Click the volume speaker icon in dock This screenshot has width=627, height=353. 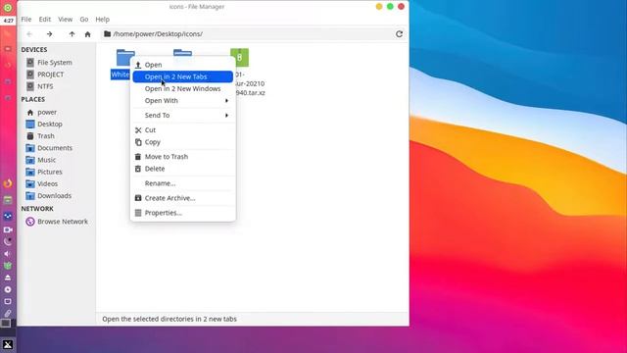(x=8, y=254)
